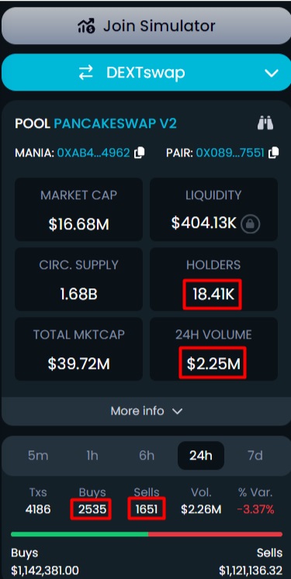Click the PANCAKESWAP V2 pool link

116,123
